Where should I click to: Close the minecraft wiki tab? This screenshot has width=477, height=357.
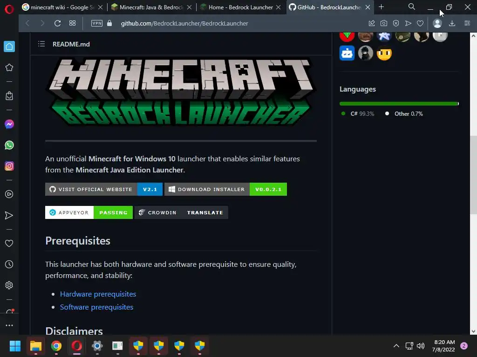coord(101,7)
